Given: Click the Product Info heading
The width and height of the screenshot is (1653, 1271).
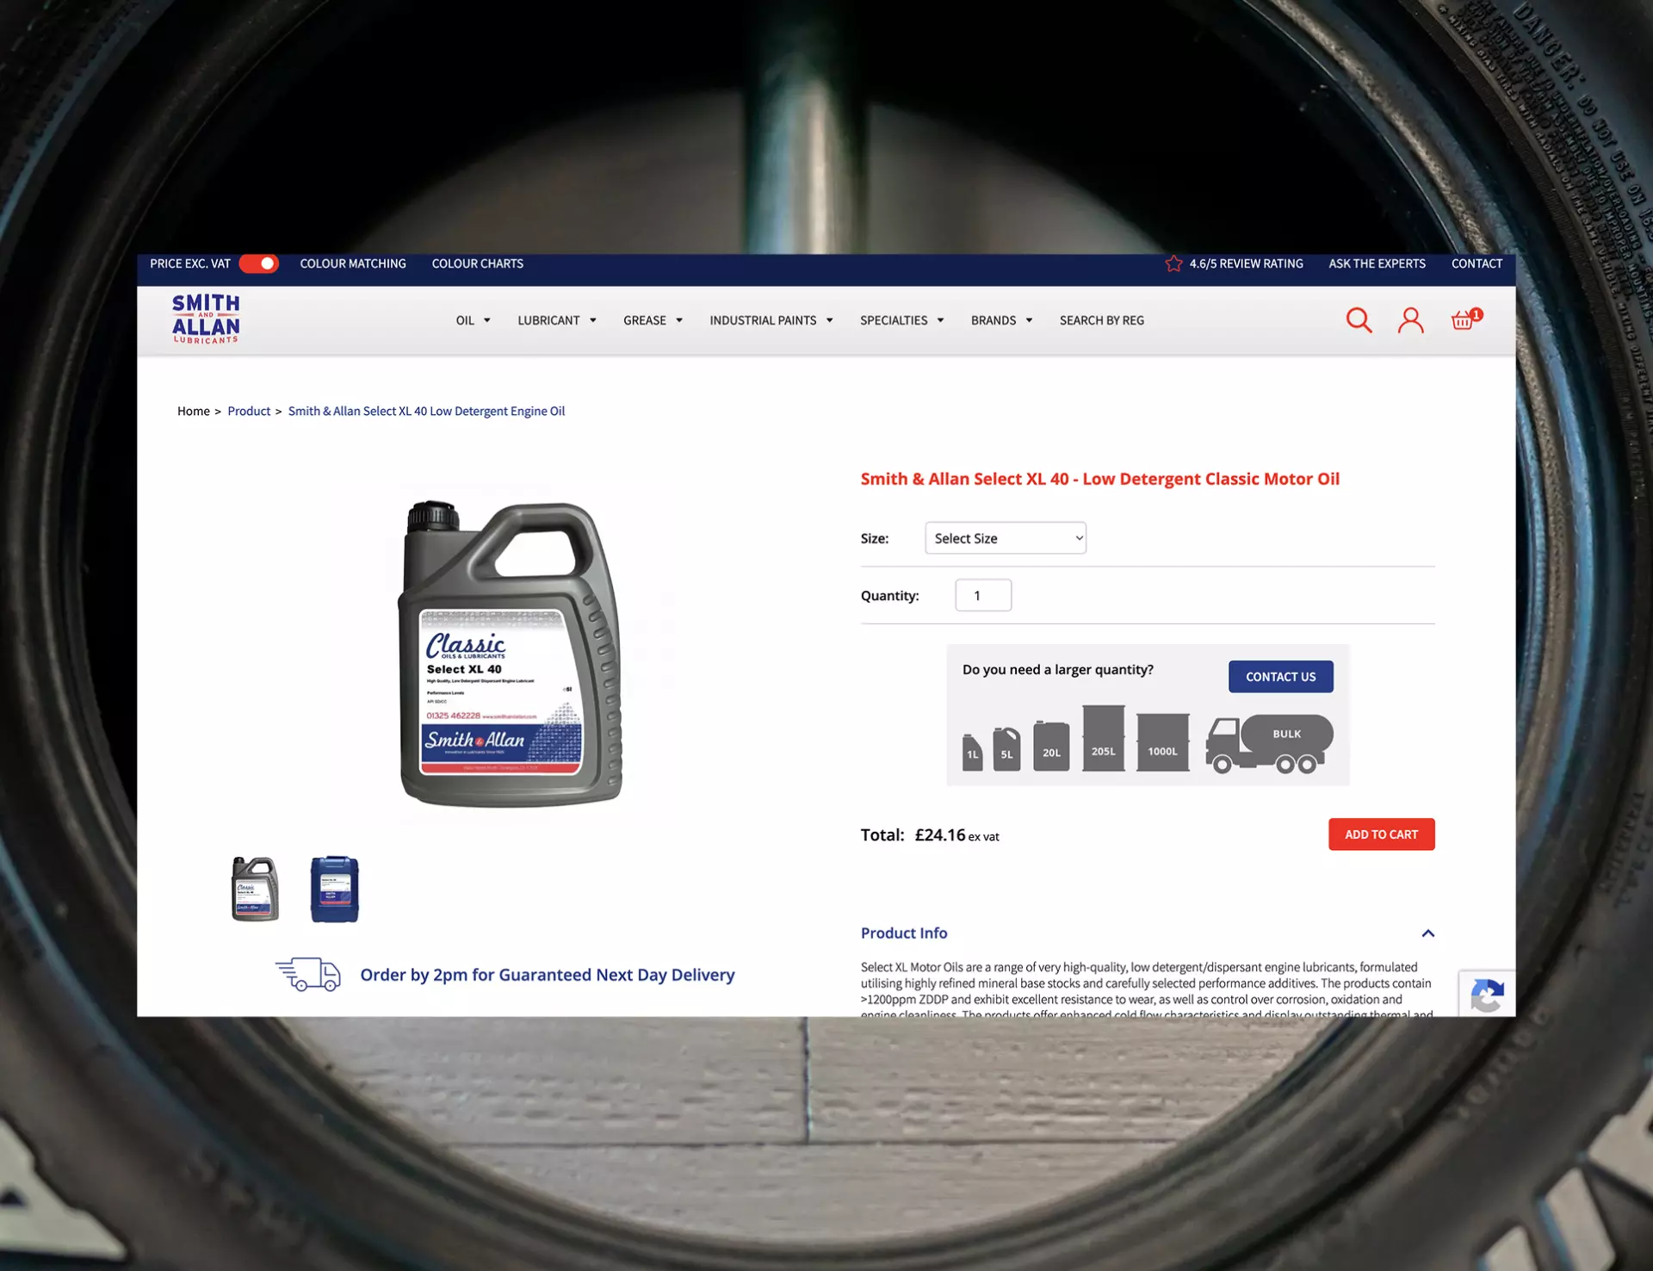Looking at the screenshot, I should [904, 933].
